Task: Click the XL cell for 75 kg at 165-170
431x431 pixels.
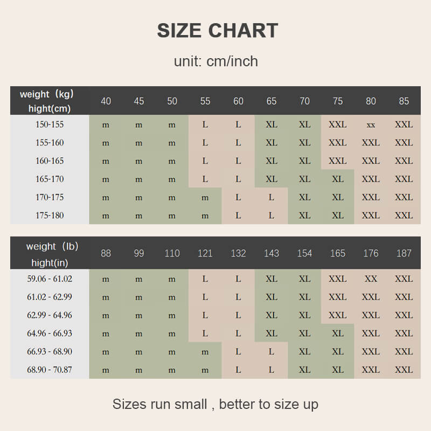Action: (x=338, y=179)
